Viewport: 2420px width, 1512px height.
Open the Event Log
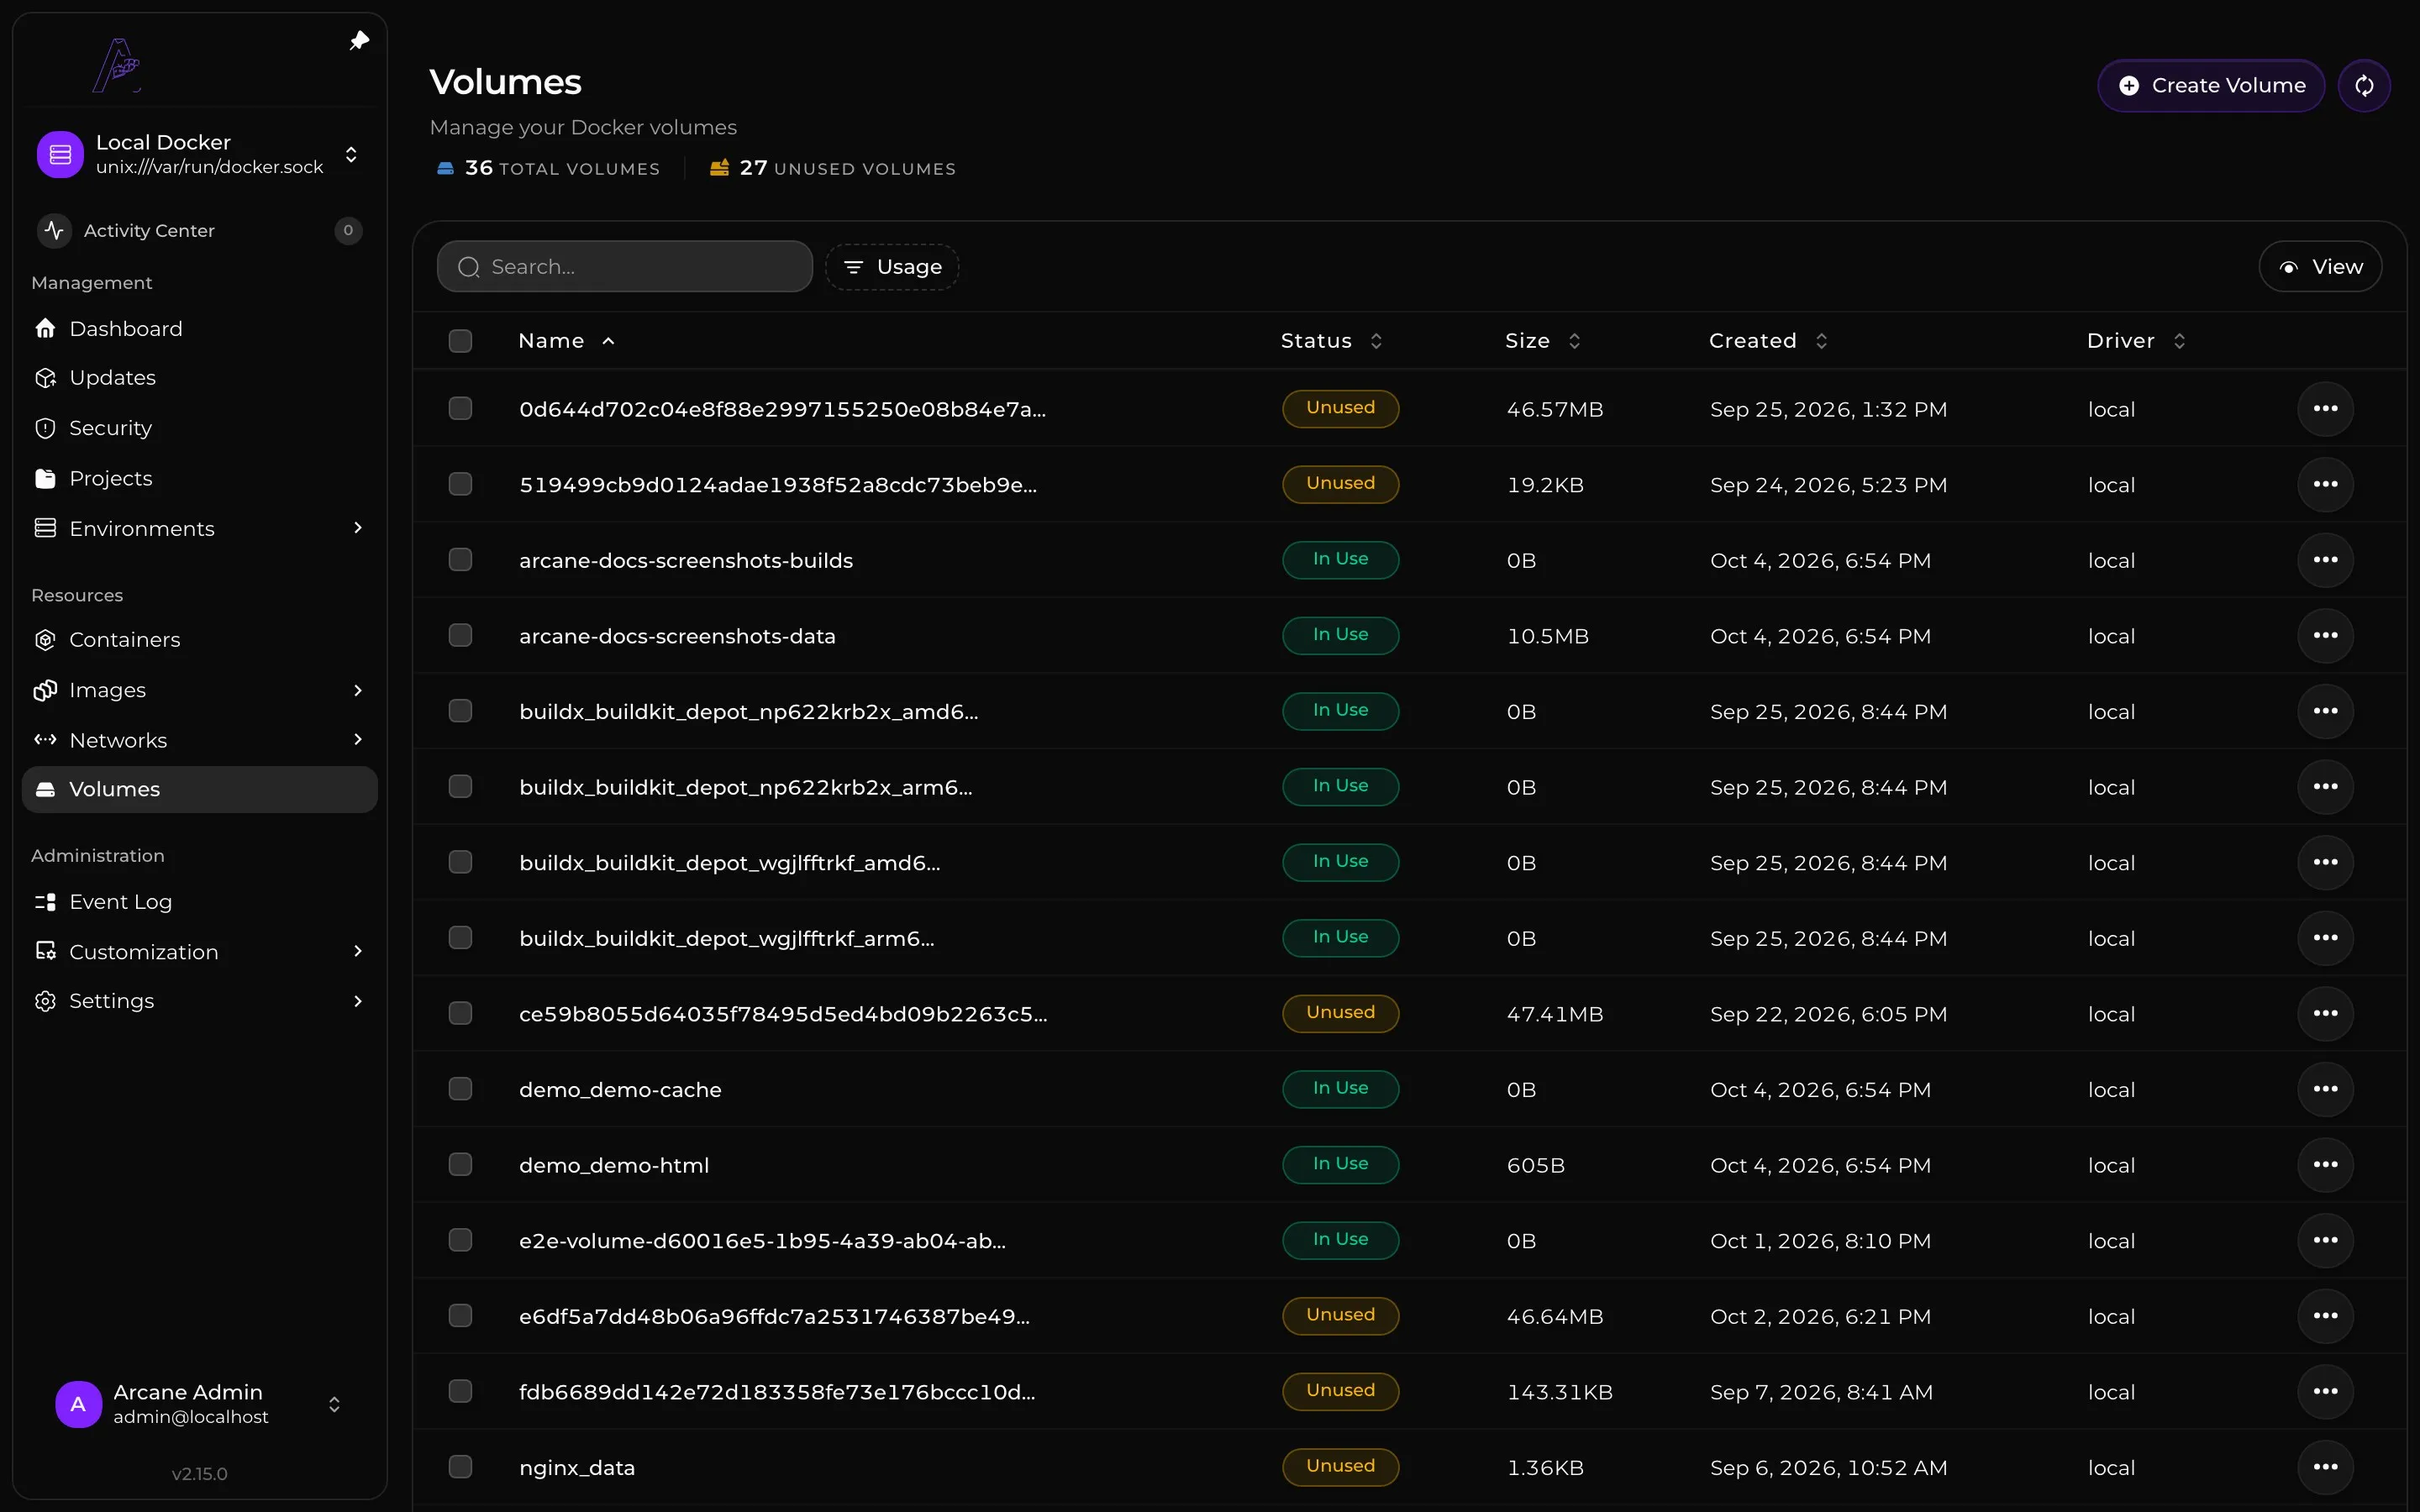pyautogui.click(x=199, y=902)
